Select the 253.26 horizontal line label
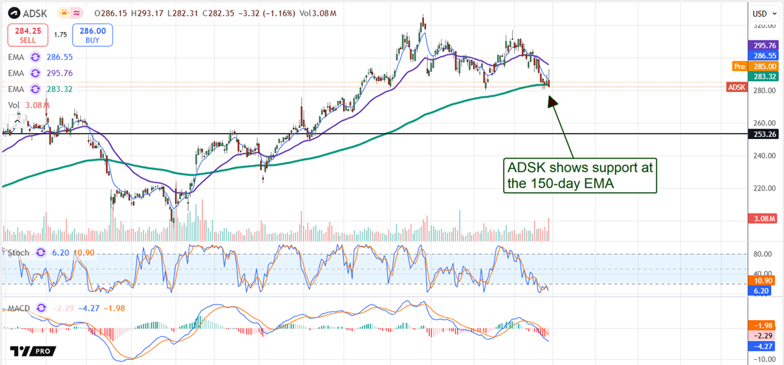The height and width of the screenshot is (365, 784). (x=764, y=134)
